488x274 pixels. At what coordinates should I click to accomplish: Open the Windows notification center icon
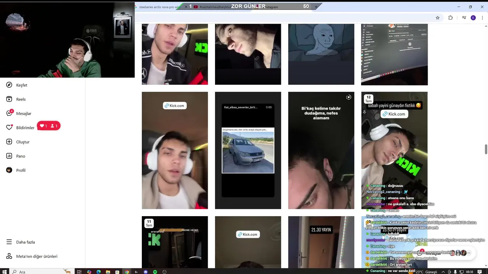point(480,272)
